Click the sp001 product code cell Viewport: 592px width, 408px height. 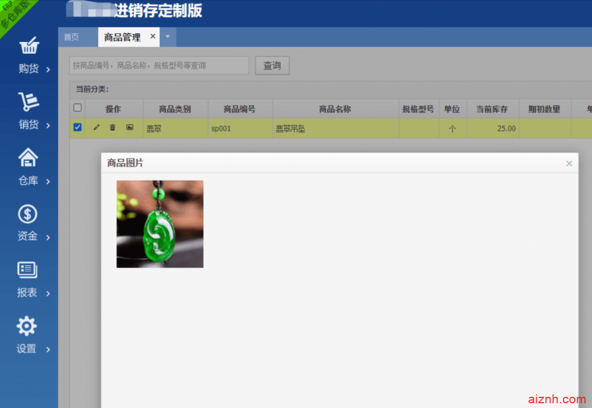[240, 128]
